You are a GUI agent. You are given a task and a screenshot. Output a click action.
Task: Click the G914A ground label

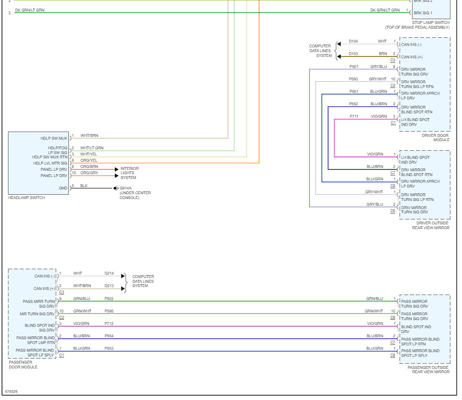coord(125,188)
